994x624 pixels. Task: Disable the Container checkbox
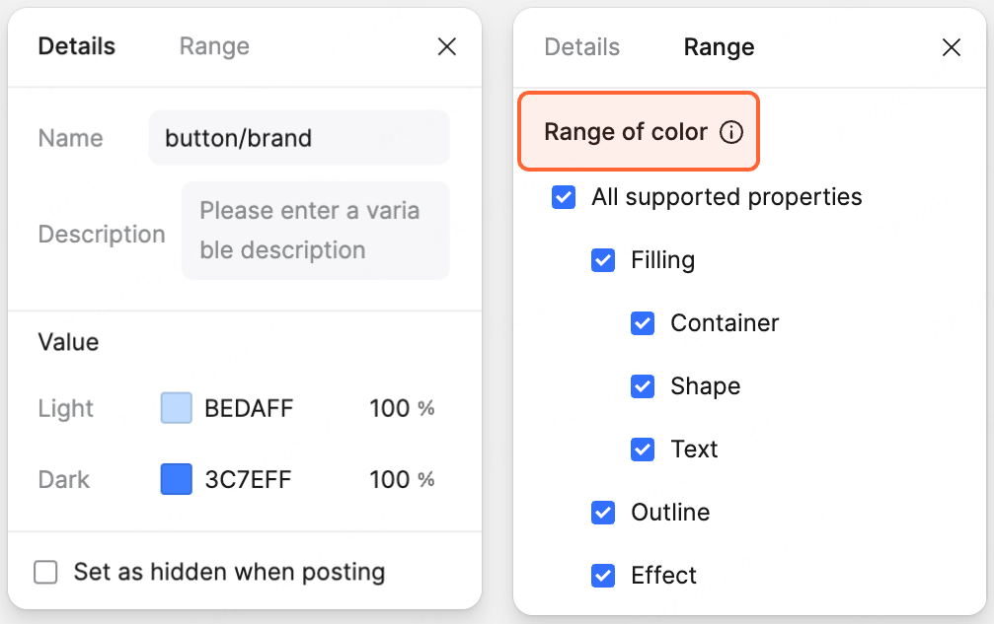(x=643, y=323)
